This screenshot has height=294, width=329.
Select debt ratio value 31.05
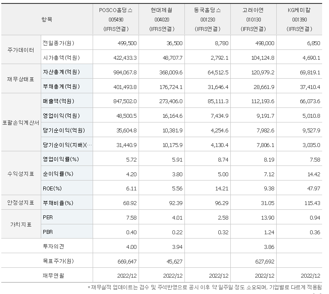point(268,203)
